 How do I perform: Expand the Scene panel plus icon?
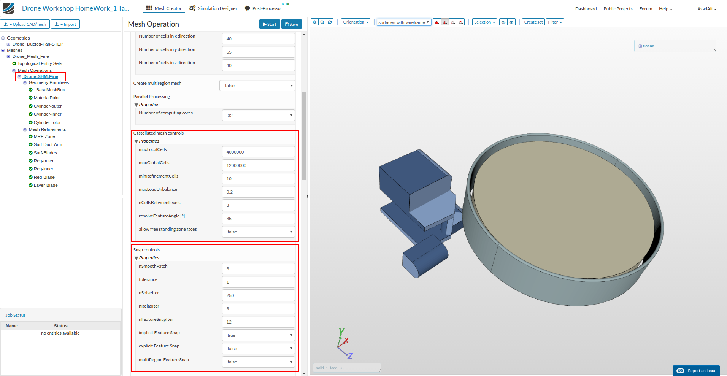(640, 46)
